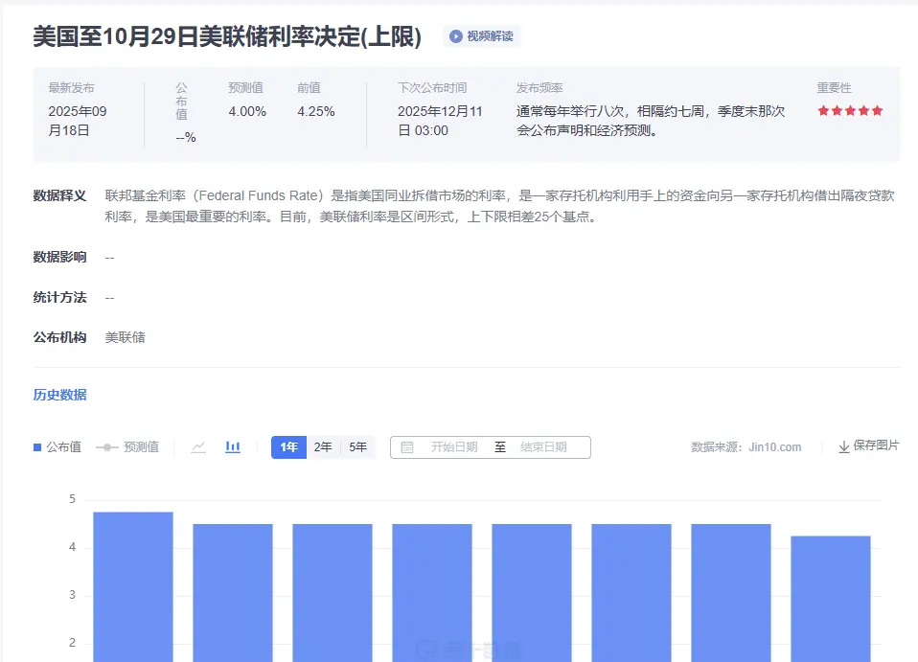
Task: Click the 数据释义 label
Action: coord(59,195)
